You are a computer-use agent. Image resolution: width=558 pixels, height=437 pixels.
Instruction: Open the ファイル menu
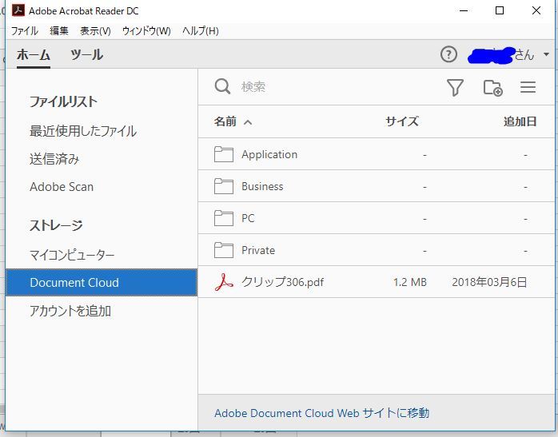tap(24, 31)
